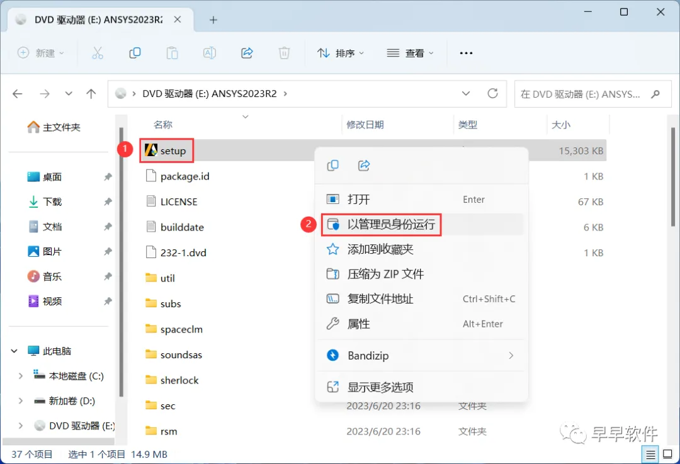Image resolution: width=680 pixels, height=464 pixels.
Task: Select the sherlock folder
Action: point(172,380)
